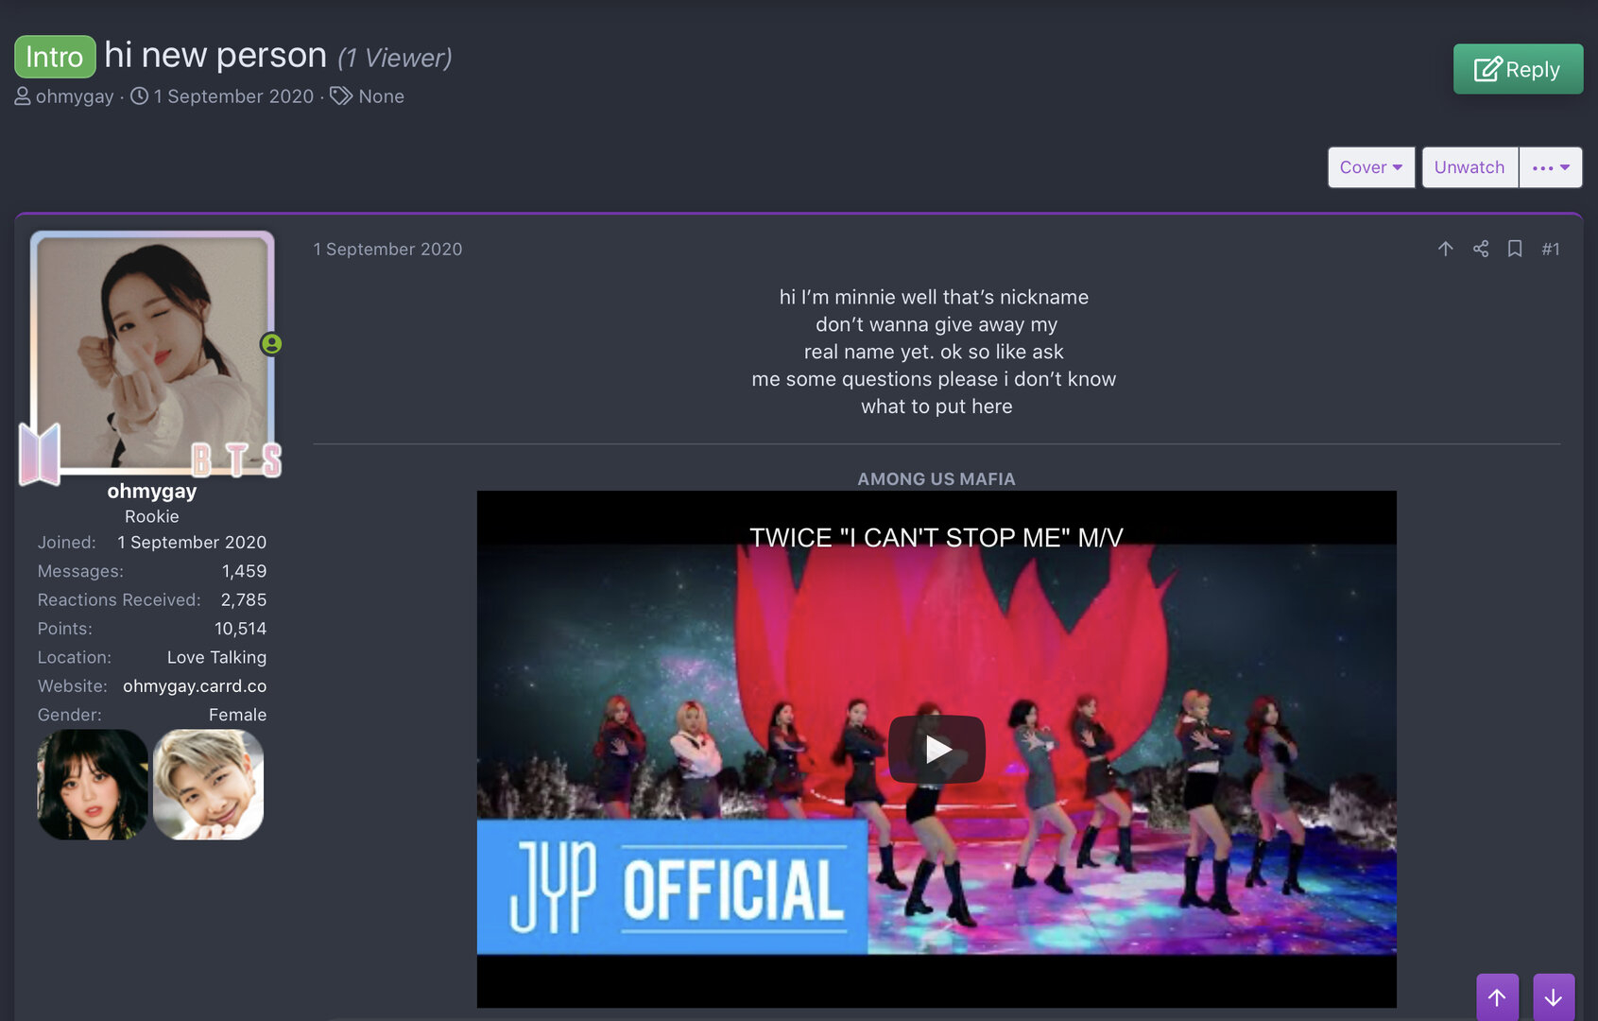
Task: Play the TWICE I CAN'T STOP ME video
Action: click(x=936, y=749)
